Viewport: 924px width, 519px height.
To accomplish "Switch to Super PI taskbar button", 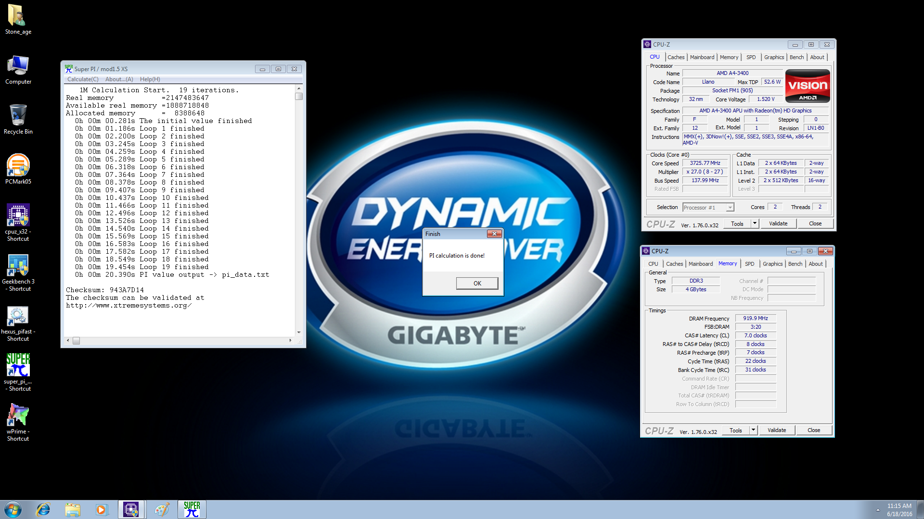I will (192, 509).
